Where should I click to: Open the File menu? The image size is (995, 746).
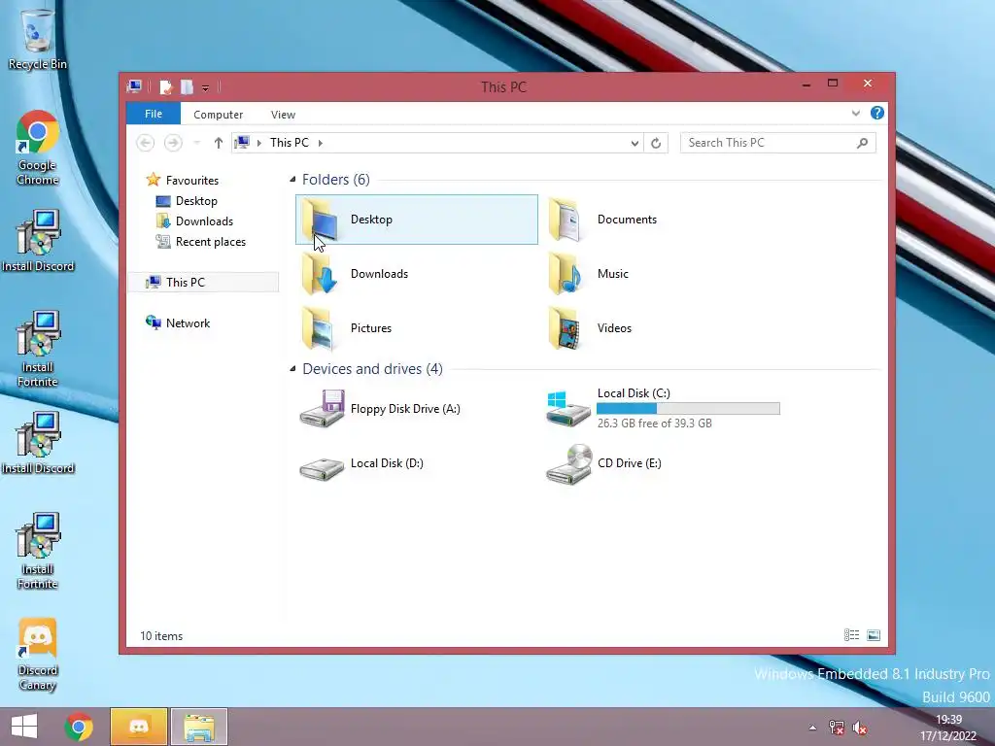154,114
